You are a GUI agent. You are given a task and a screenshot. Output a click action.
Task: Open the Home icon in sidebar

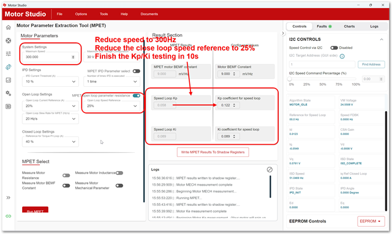[x=8, y=27]
